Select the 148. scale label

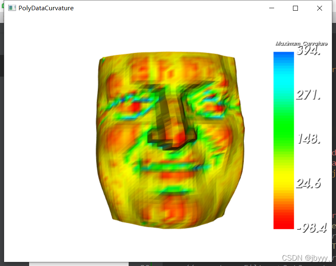309,139
